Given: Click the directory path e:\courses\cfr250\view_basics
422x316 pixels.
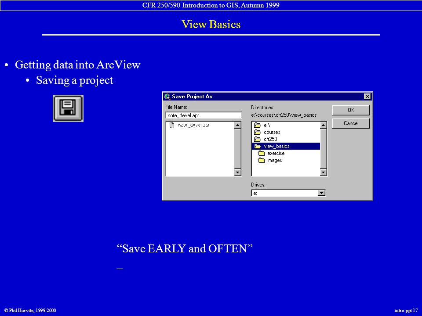Looking at the screenshot, I should click(284, 115).
